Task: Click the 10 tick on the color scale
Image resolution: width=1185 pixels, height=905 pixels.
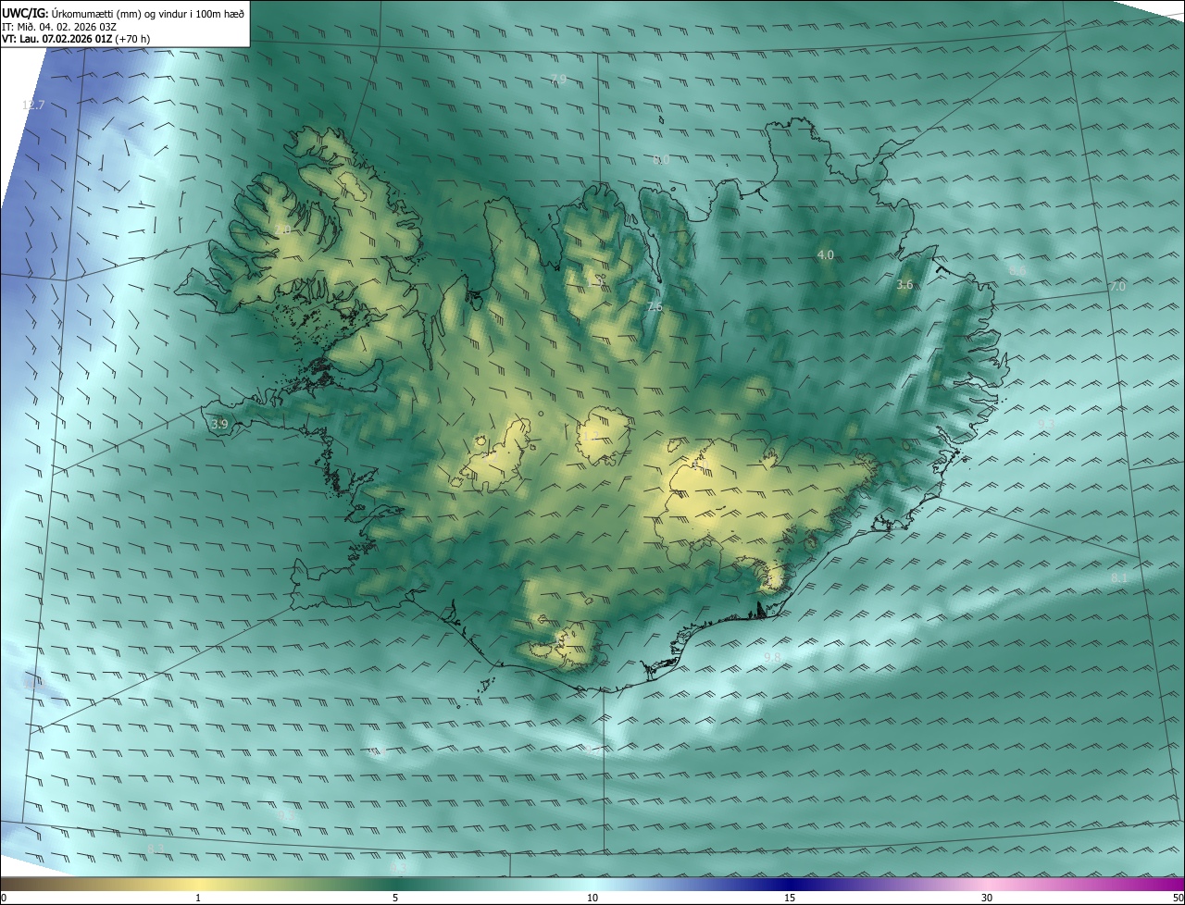Action: tap(592, 898)
